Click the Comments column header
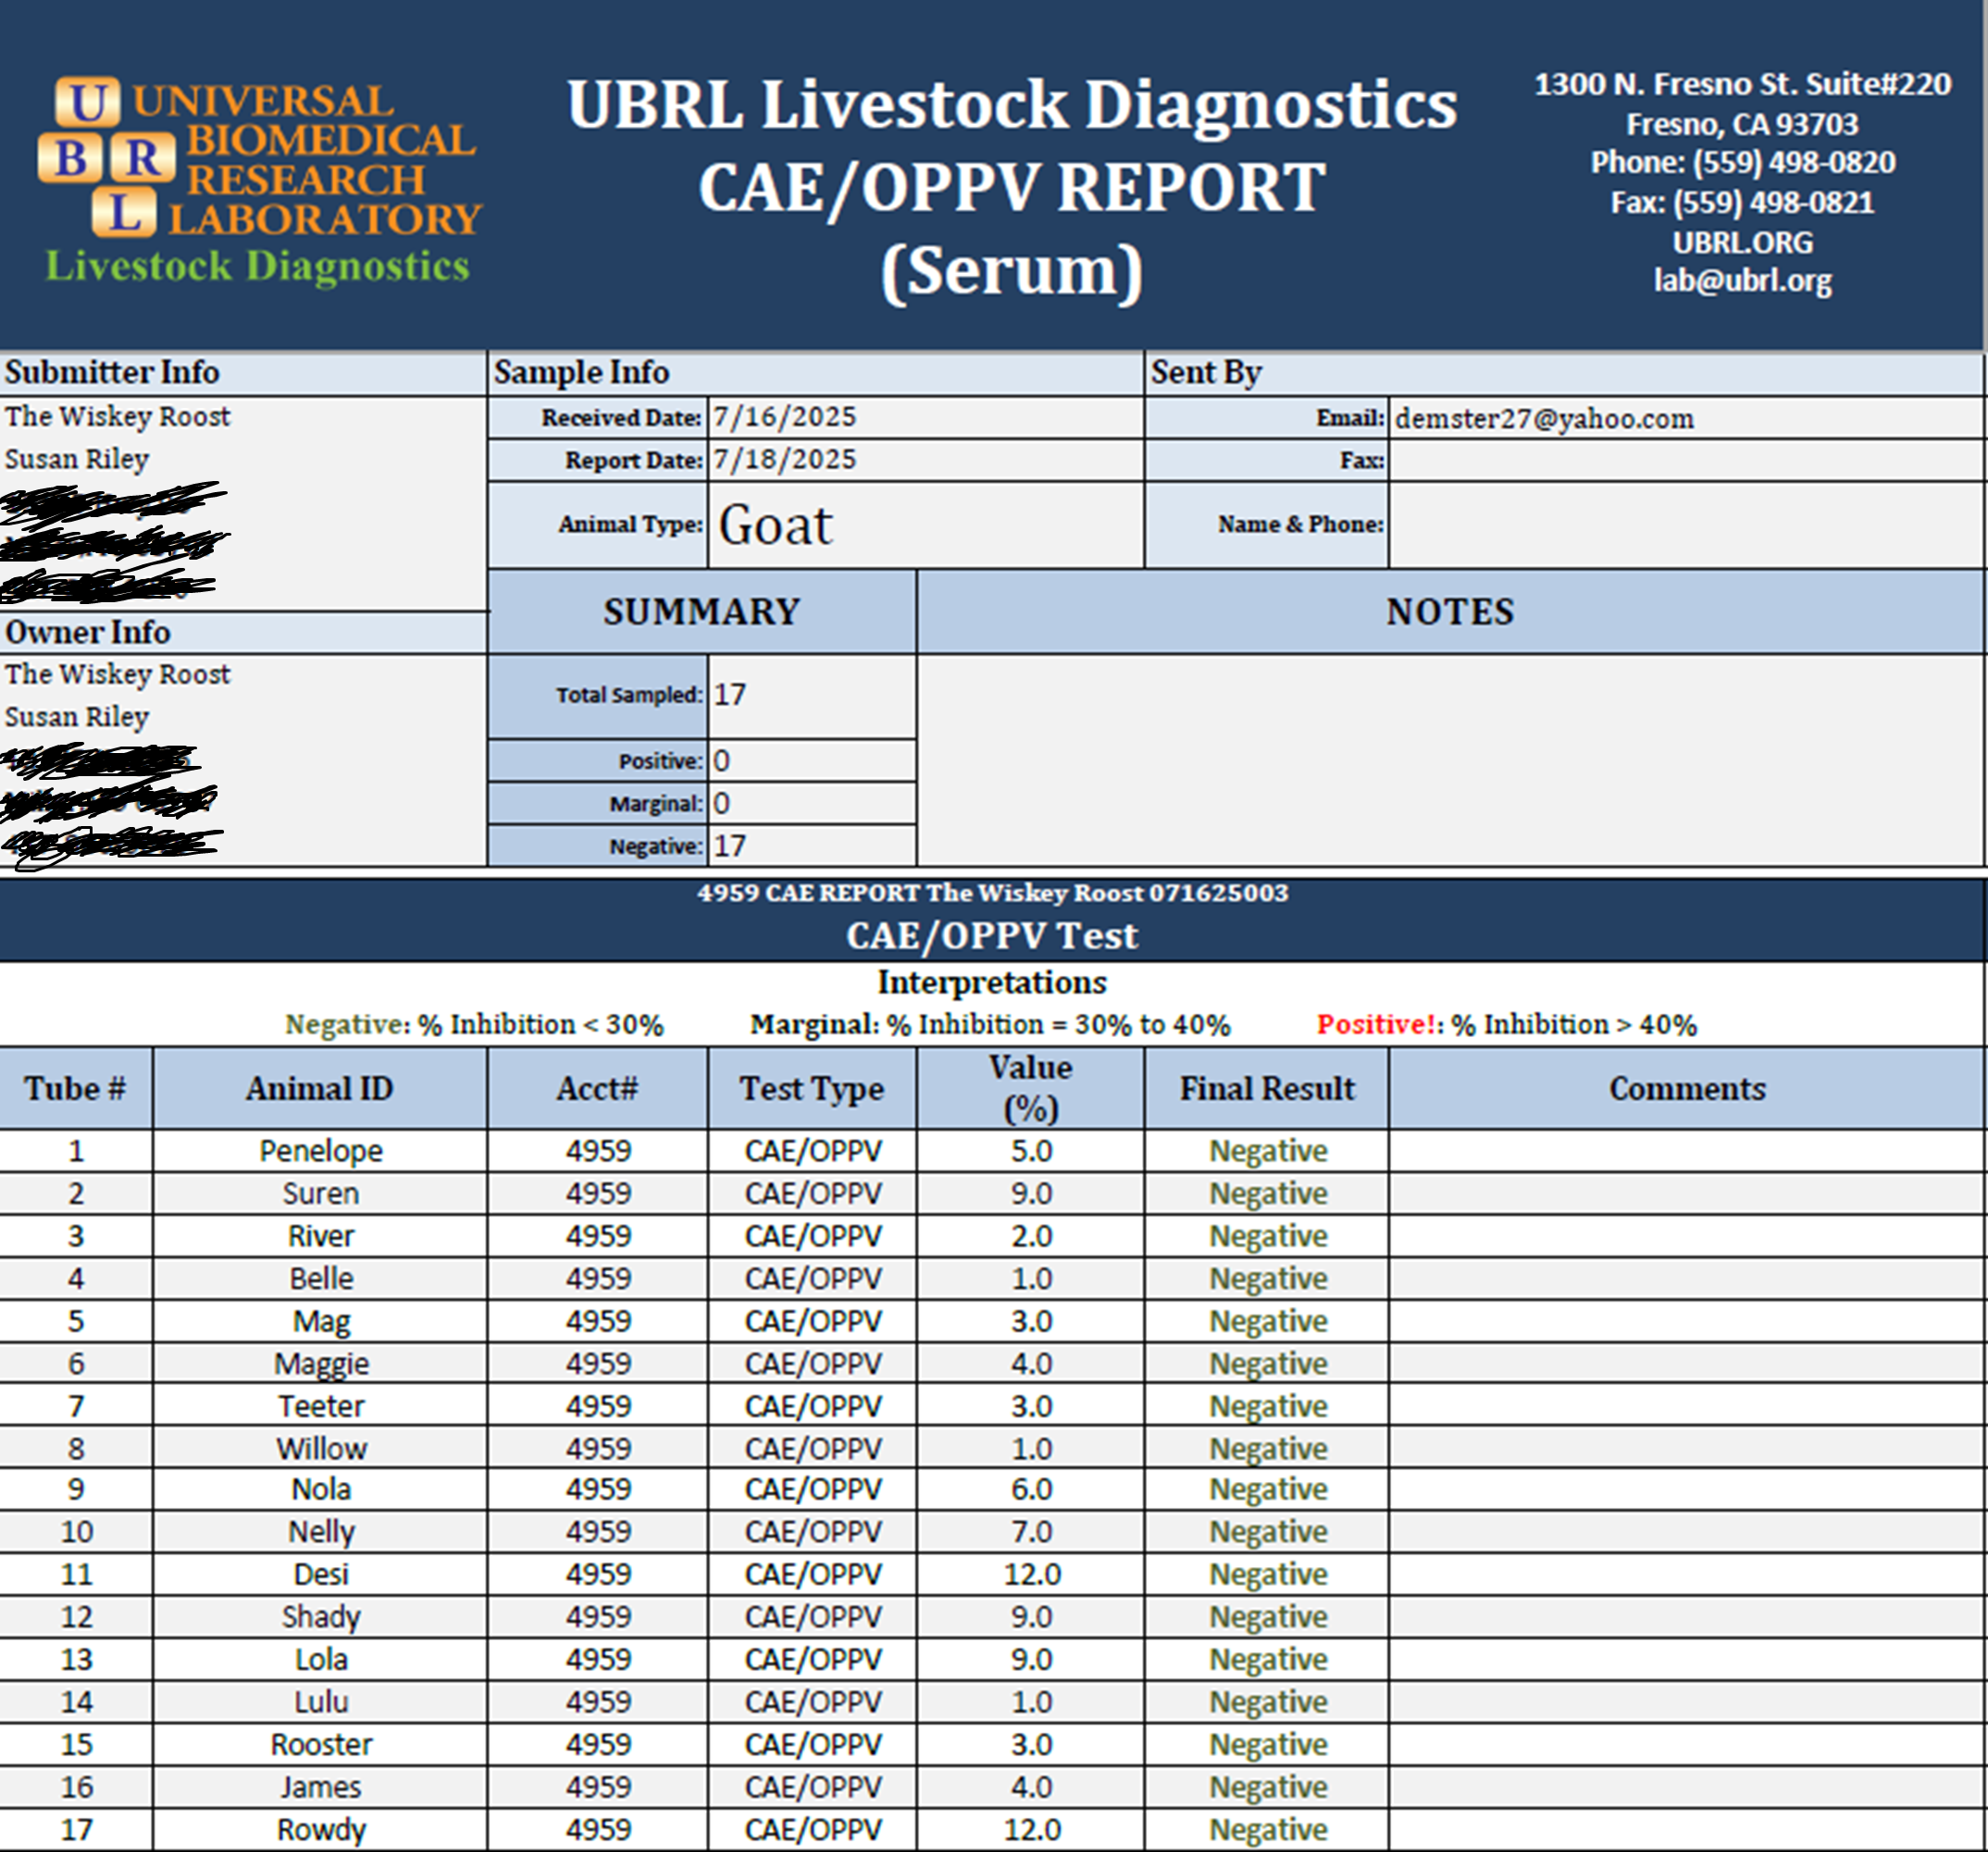The height and width of the screenshot is (1852, 1988). tap(1686, 1089)
